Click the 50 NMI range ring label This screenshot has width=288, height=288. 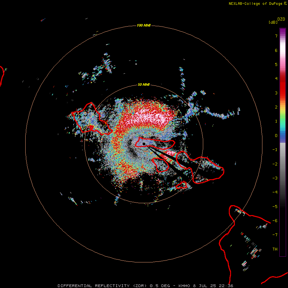pyautogui.click(x=144, y=84)
